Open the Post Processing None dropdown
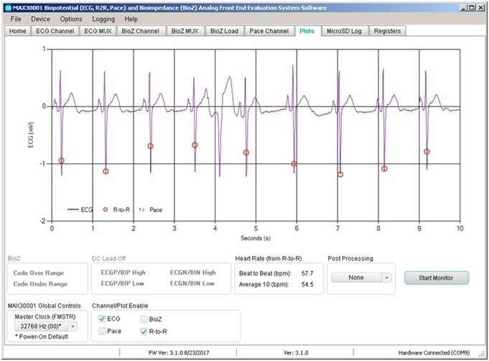 [x=361, y=278]
